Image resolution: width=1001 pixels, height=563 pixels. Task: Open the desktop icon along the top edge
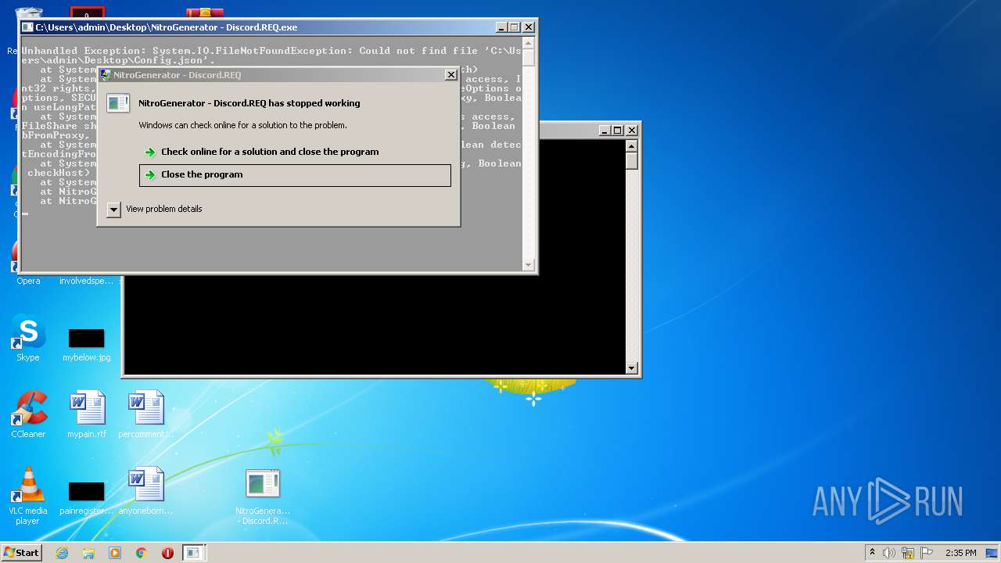(205, 13)
